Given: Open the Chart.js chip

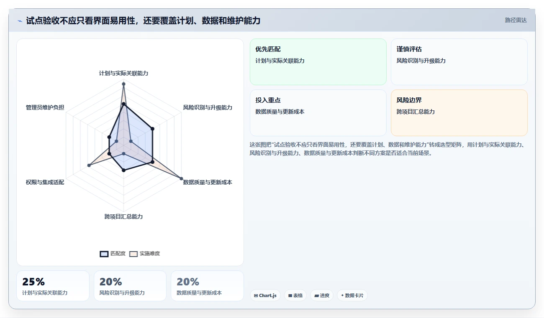Looking at the screenshot, I should click(265, 295).
